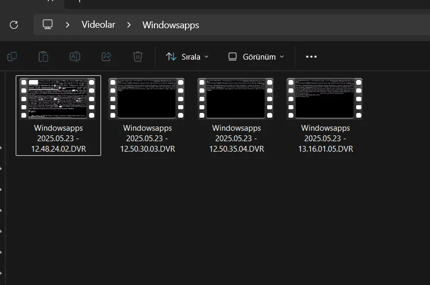
Task: Open the Videolar breadcrumb
Action: click(x=98, y=25)
